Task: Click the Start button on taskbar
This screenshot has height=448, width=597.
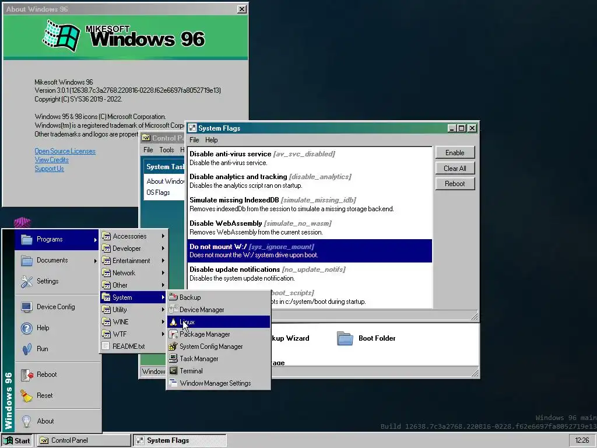Action: pyautogui.click(x=17, y=440)
